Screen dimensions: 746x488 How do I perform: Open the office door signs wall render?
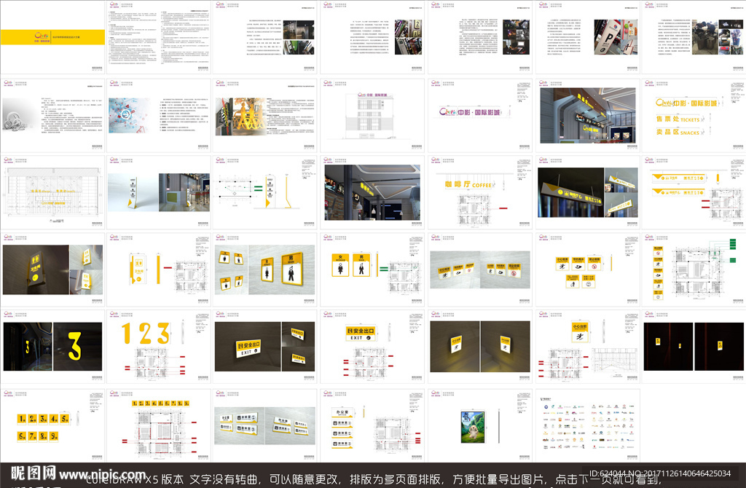pyautogui.click(x=265, y=425)
